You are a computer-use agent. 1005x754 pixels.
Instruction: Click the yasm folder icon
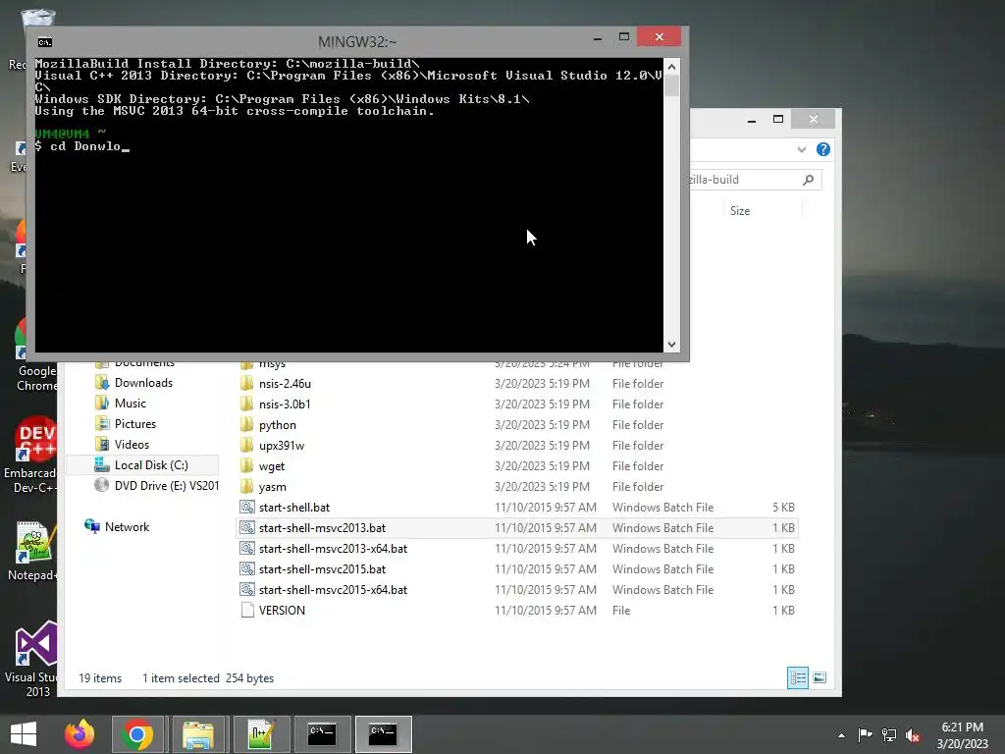pos(246,487)
